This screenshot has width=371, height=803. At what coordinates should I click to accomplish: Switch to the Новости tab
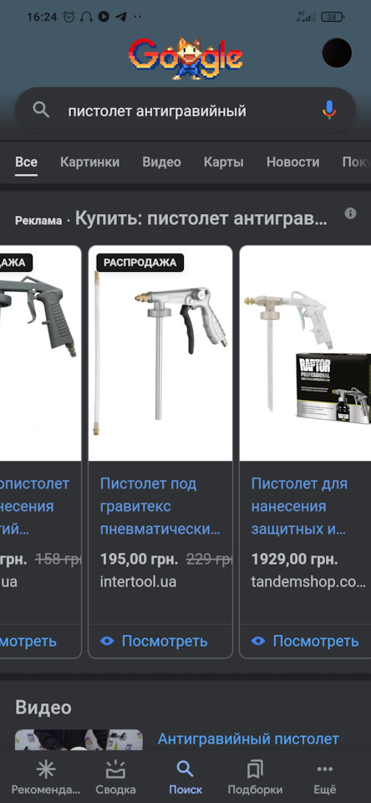click(292, 162)
